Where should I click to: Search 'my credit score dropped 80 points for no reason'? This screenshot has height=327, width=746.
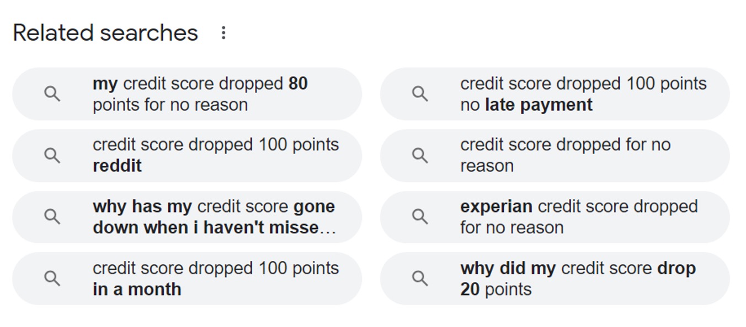[200, 94]
